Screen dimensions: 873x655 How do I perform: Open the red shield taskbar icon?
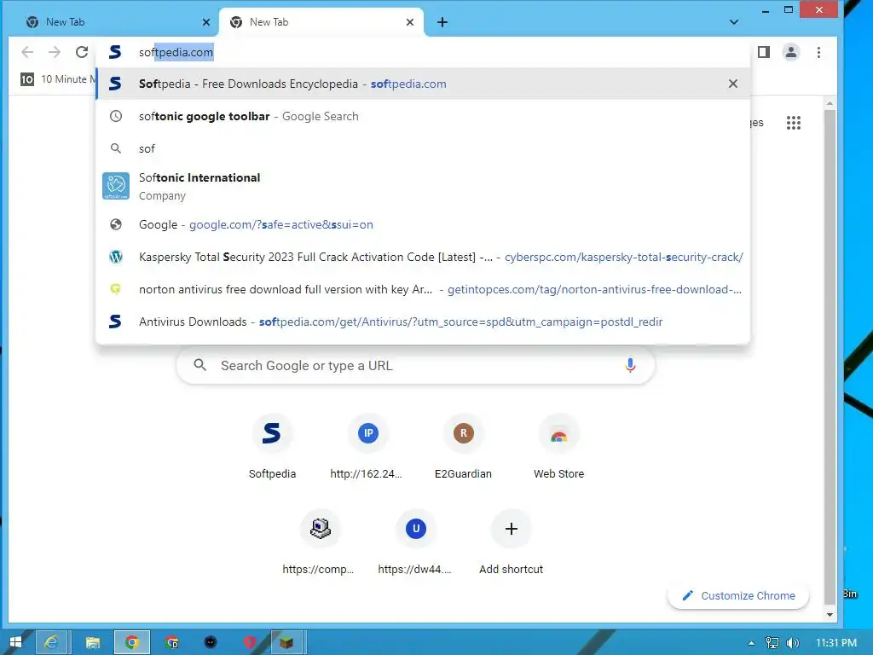(x=250, y=641)
